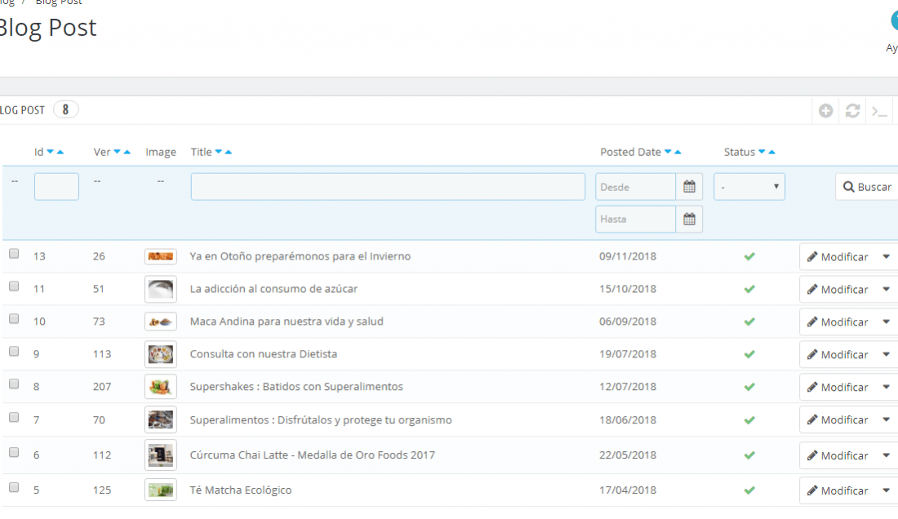This screenshot has height=519, width=898.
Task: Click Modificar for Maca Andina post
Action: 838,322
